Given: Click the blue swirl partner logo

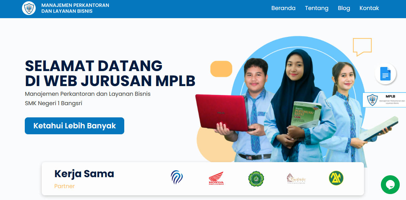Looking at the screenshot, I should tap(177, 178).
